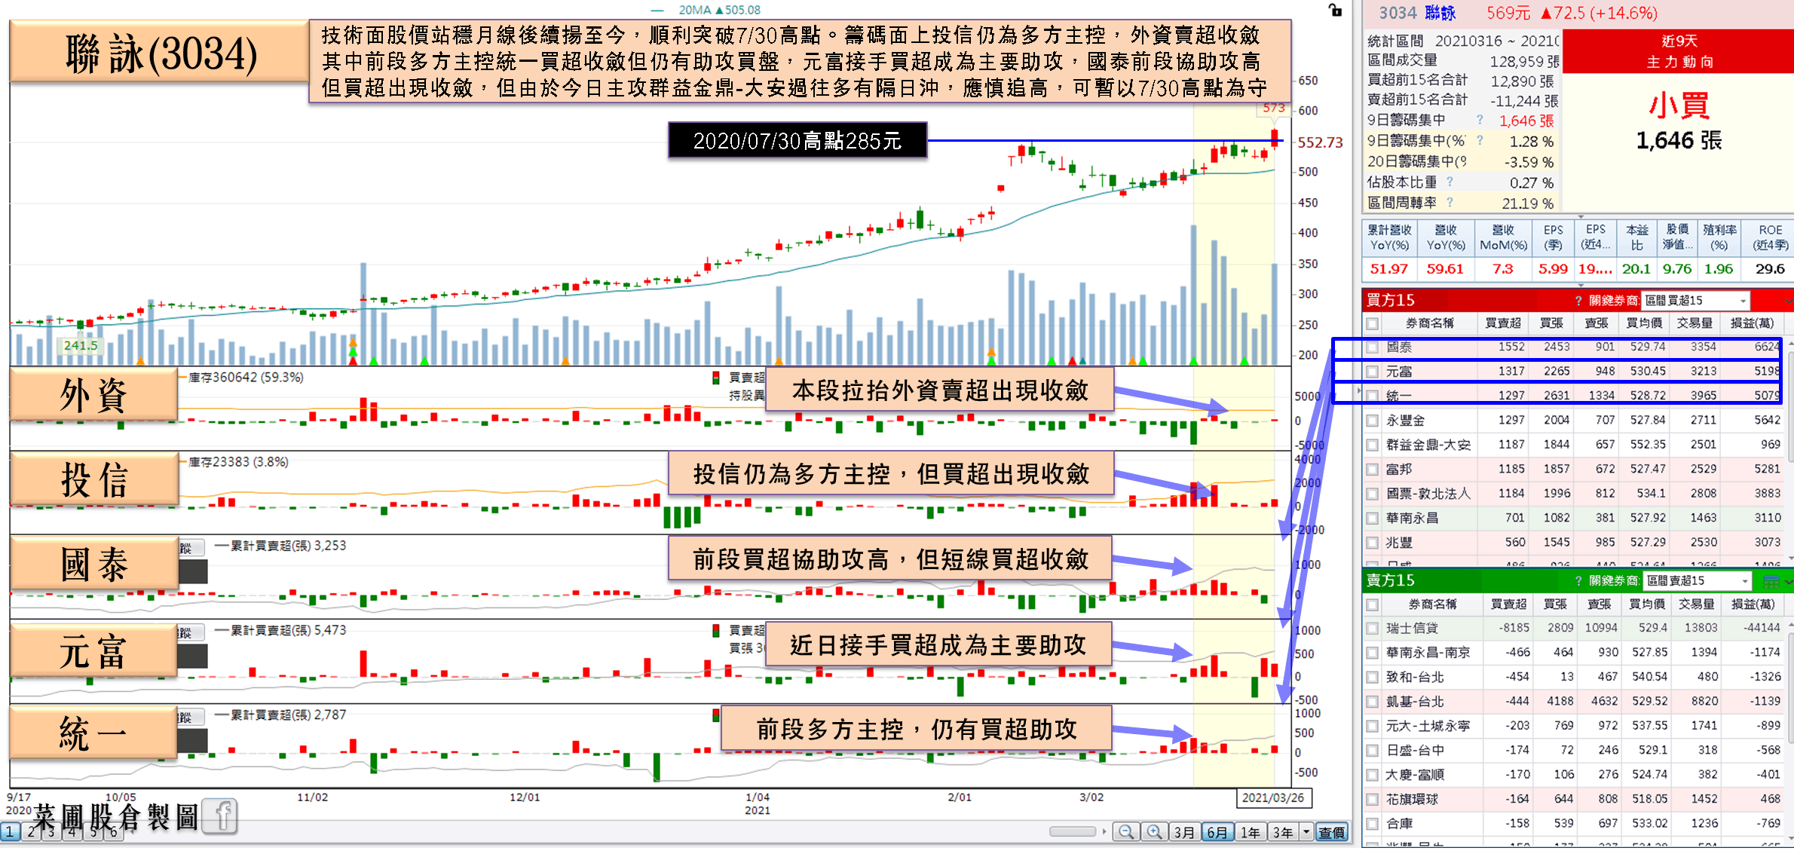Zoom in the chart with the plus magnifier

tap(1154, 832)
